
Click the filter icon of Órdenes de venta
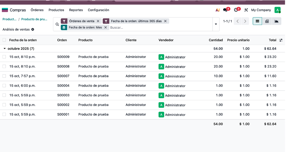click(x=64, y=21)
